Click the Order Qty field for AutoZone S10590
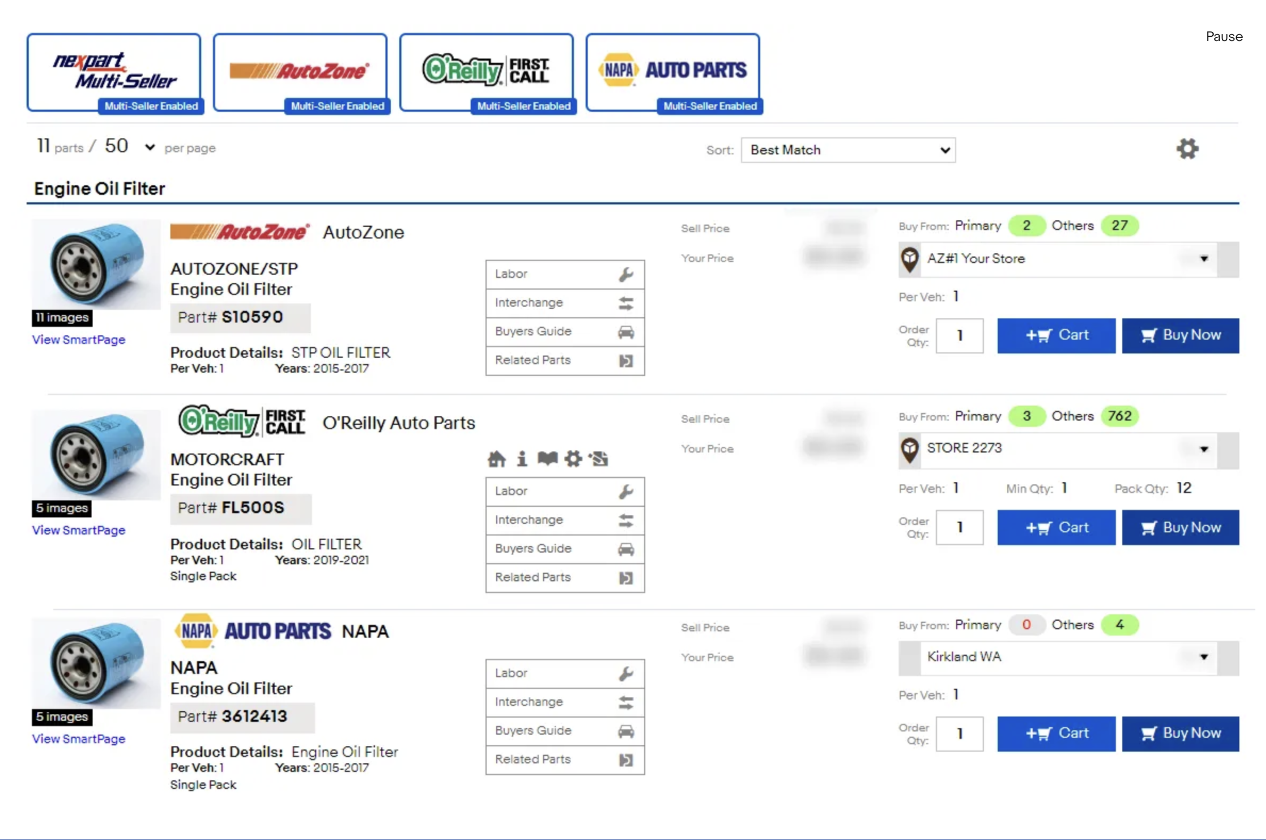Image resolution: width=1266 pixels, height=840 pixels. coord(959,336)
